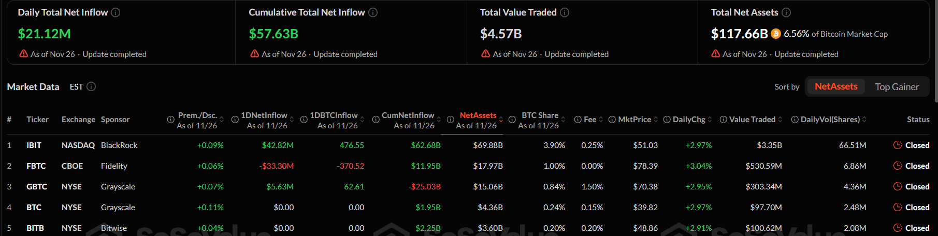Click info icon beside Total Value Traded
The width and height of the screenshot is (938, 236).
coord(565,12)
